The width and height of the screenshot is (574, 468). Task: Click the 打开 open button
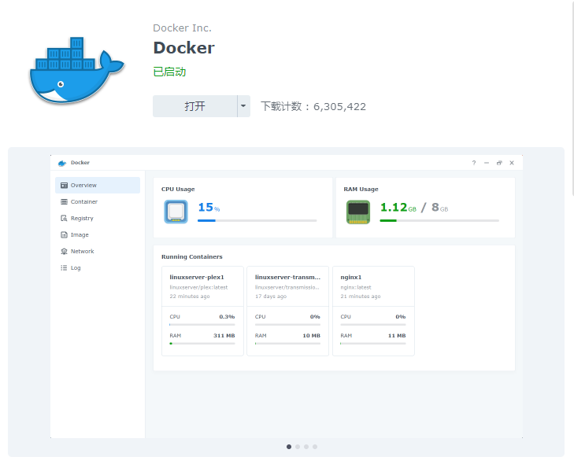pos(194,106)
